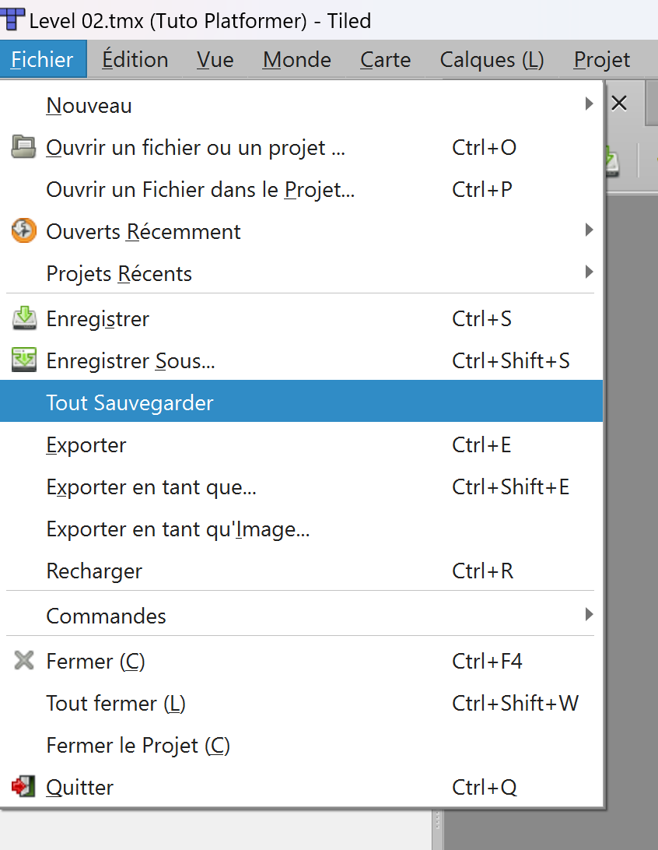
Task: Select Tout fermer entry
Action: [x=116, y=704]
